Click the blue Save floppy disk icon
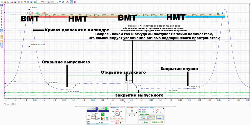Viewport: 251px width, 125px height. 8,2
